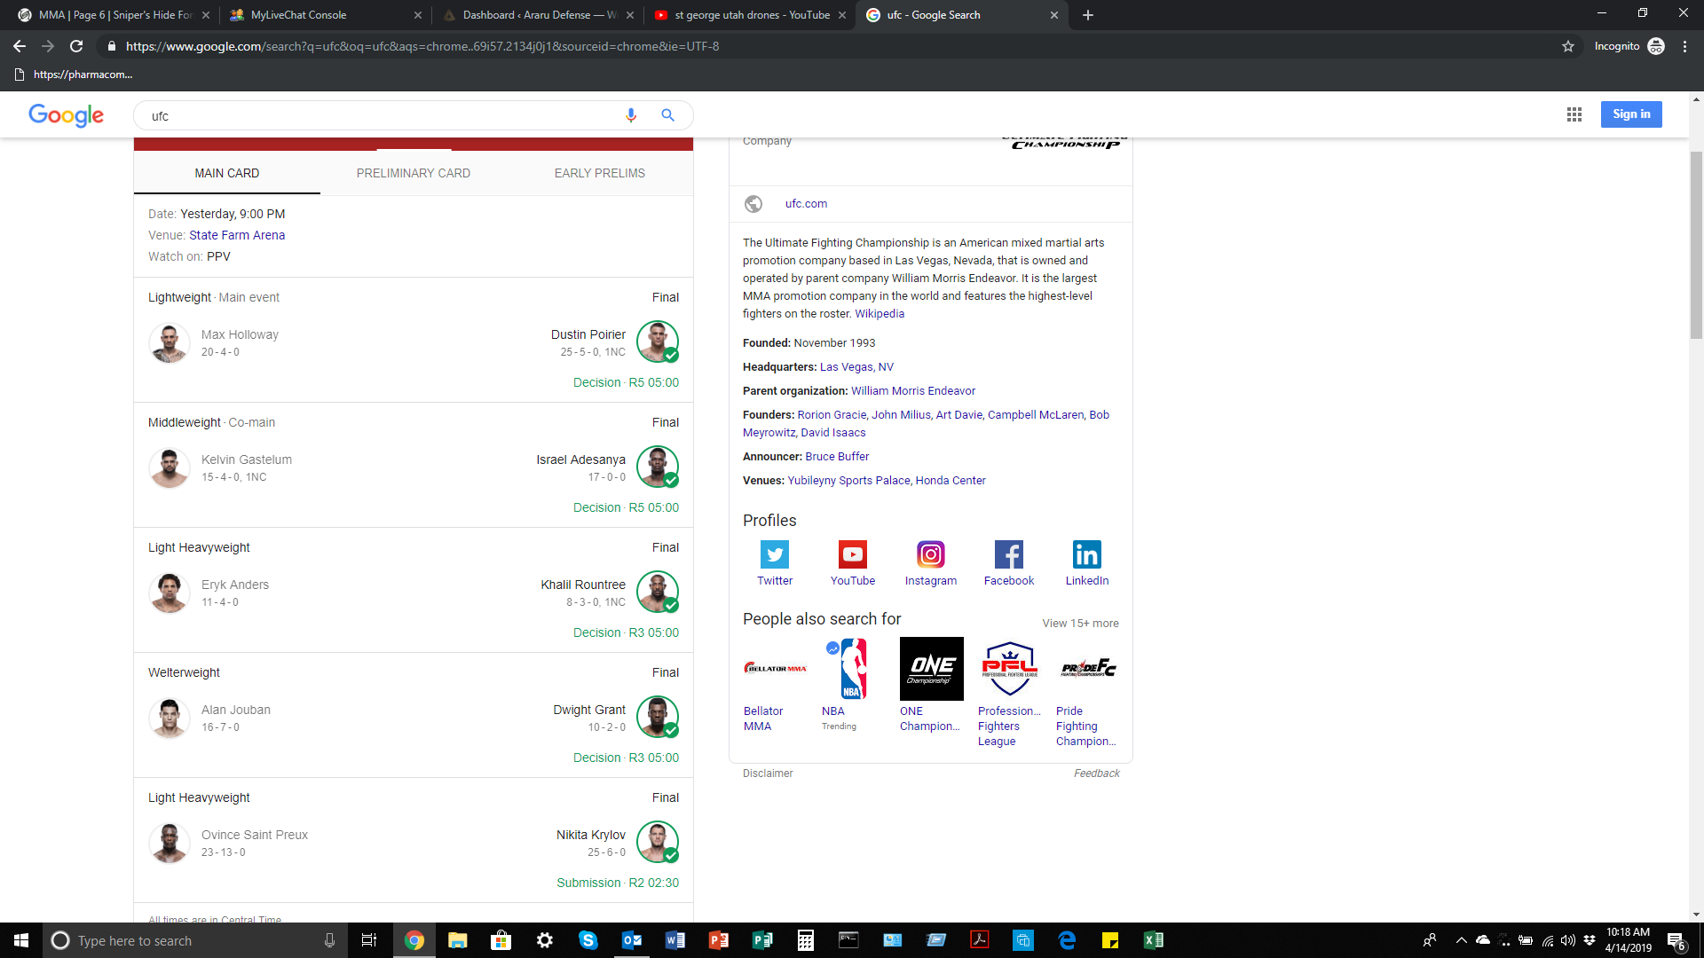Open the ONE Championship thumbnail
Screen dimensions: 1704x958
pos(931,669)
